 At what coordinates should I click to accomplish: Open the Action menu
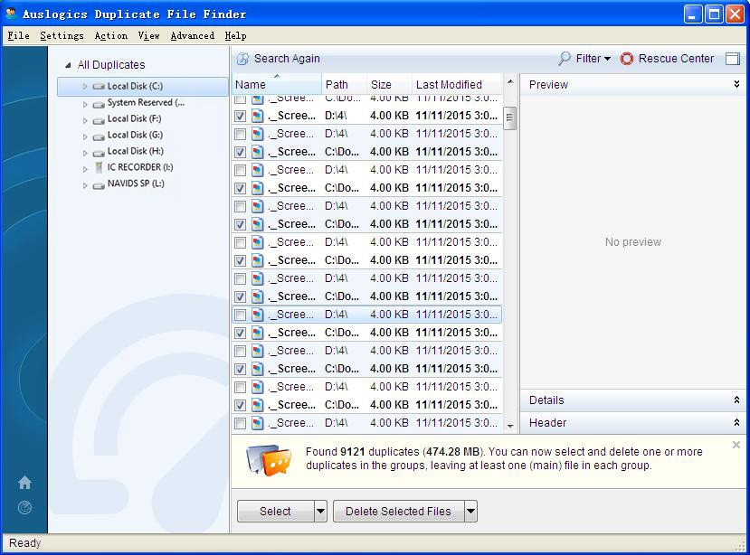pos(111,36)
